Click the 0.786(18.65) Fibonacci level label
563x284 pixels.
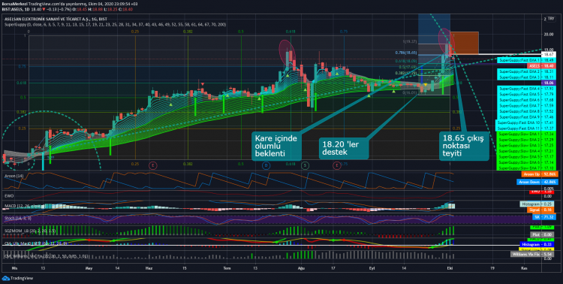[x=405, y=52]
